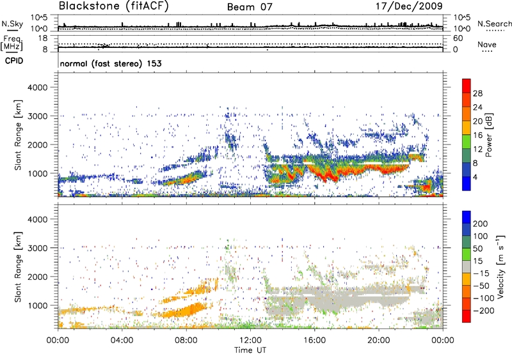This screenshot has width=512, height=354.
Task: Click the date '17/Dec/2009'
Action: click(409, 6)
